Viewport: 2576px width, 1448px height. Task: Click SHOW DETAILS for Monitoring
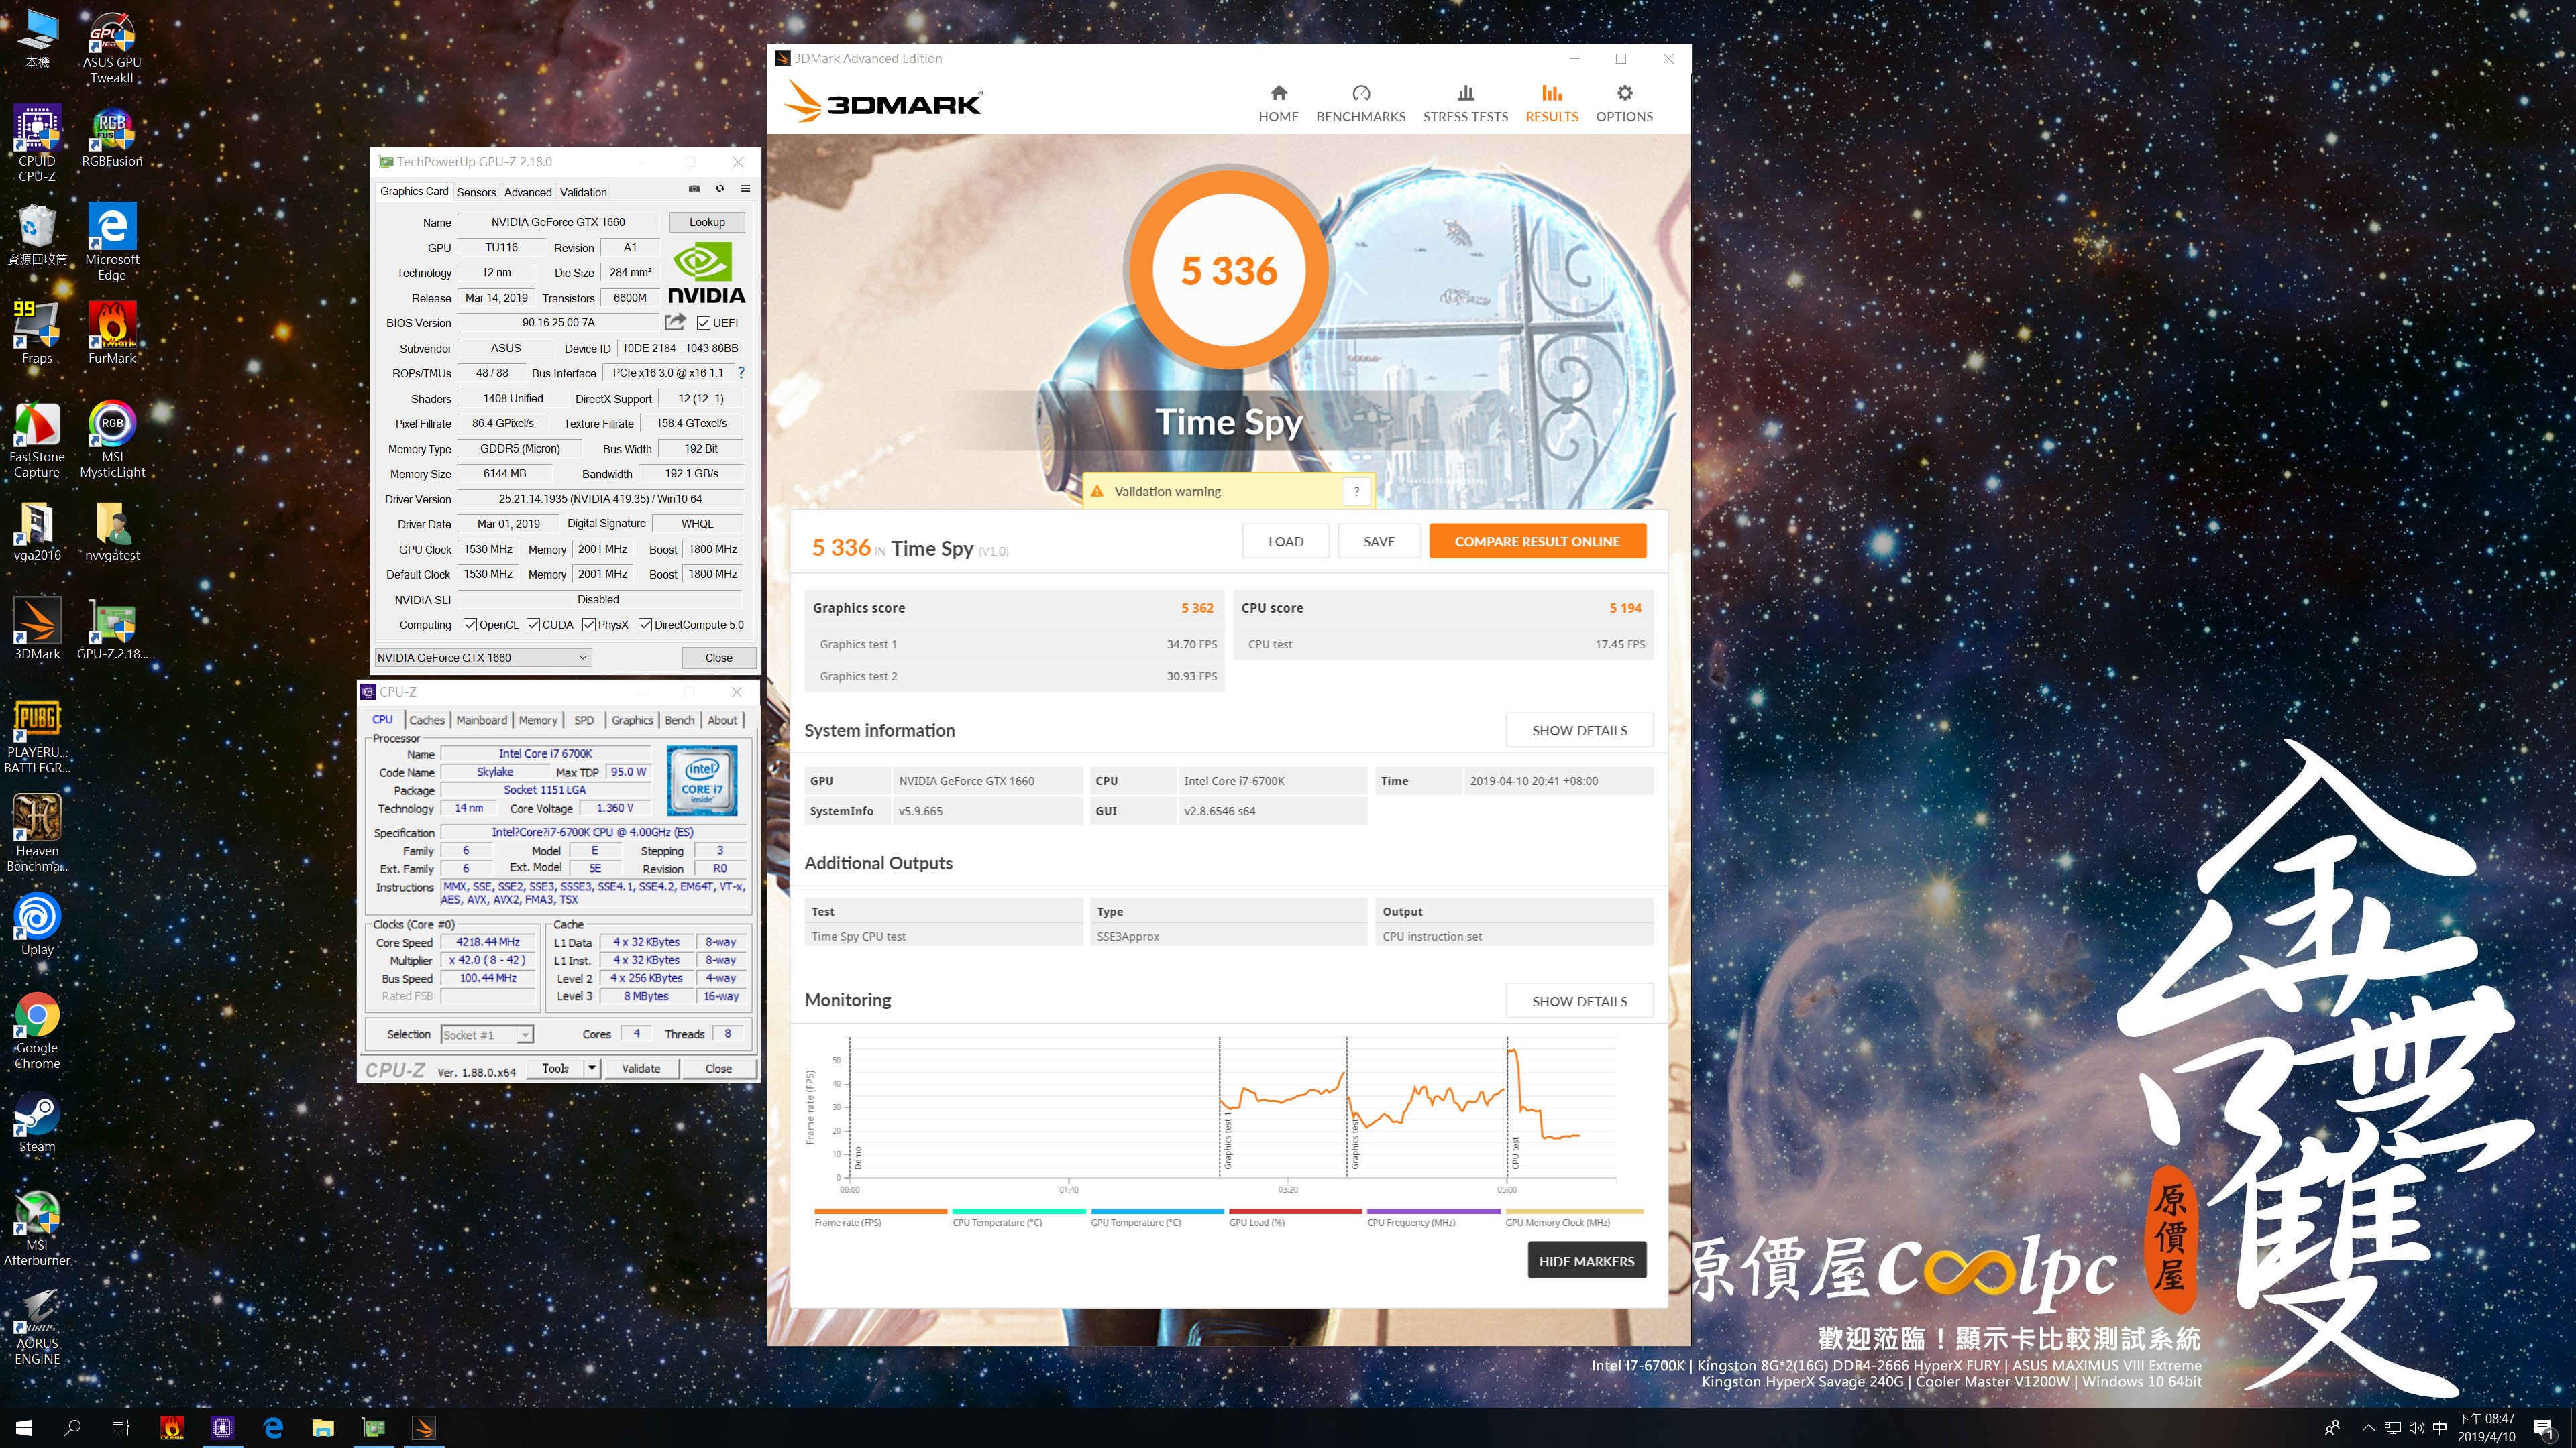click(1579, 1002)
